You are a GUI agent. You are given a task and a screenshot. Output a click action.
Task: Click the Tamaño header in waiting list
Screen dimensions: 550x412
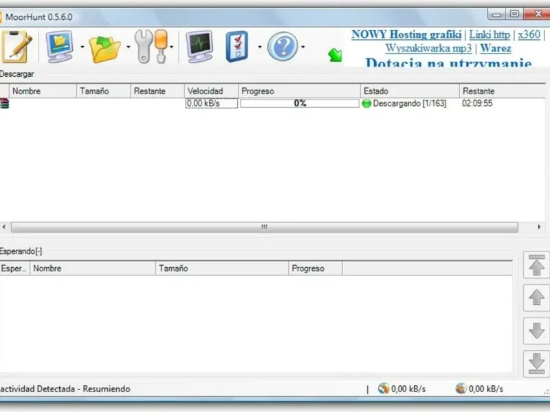coord(222,268)
